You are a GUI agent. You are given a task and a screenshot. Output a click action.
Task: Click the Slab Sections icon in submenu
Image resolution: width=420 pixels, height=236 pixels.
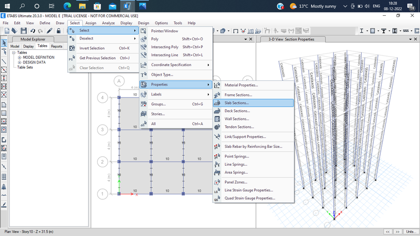[217, 103]
